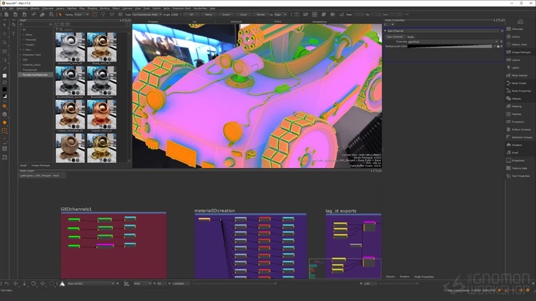Click the Invert selection button

click(x=226, y=14)
